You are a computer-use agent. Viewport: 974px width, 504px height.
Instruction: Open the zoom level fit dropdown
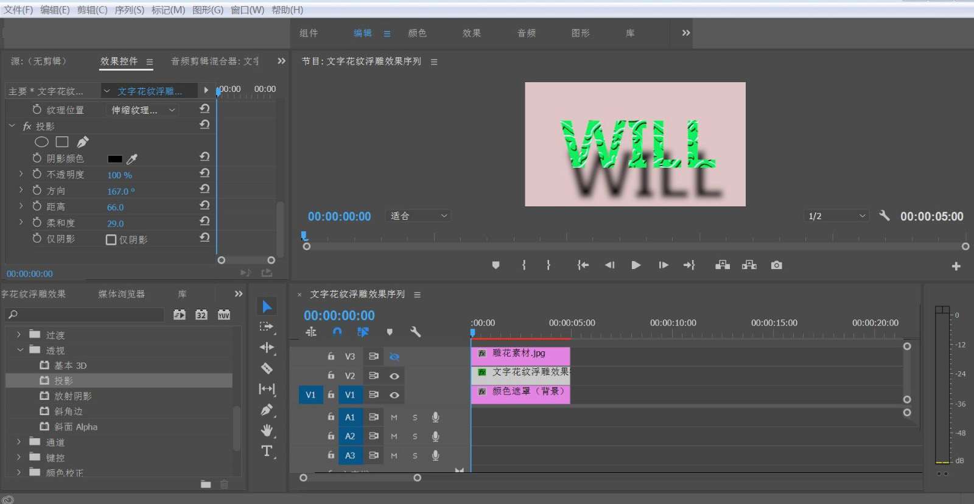pyautogui.click(x=419, y=216)
